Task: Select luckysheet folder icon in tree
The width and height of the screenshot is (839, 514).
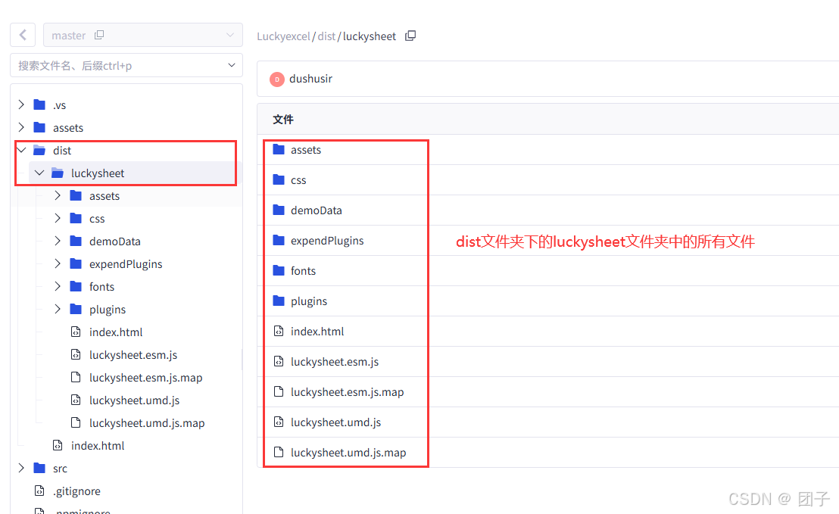Action: point(58,173)
